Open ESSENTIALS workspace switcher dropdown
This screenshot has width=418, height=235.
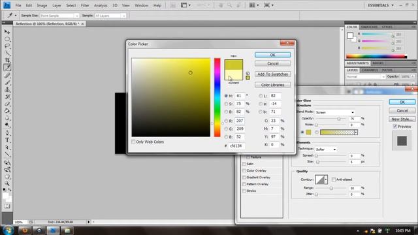[381, 5]
